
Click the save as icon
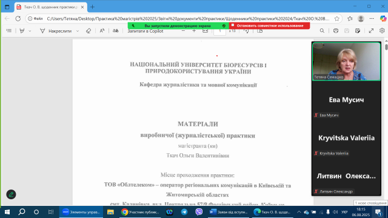(x=358, y=31)
